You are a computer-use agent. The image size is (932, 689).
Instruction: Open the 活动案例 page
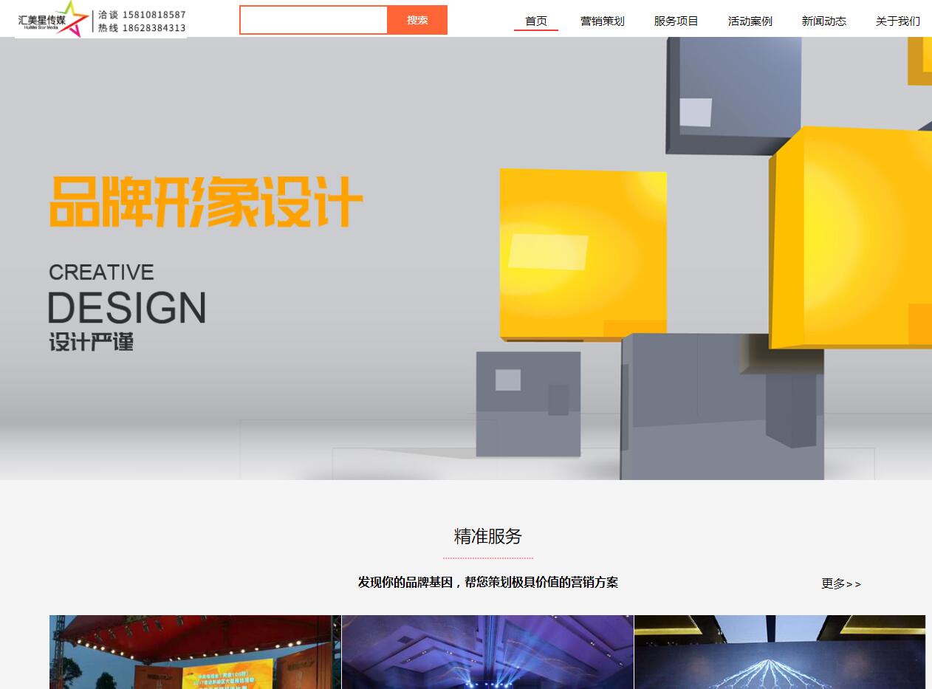pos(750,21)
